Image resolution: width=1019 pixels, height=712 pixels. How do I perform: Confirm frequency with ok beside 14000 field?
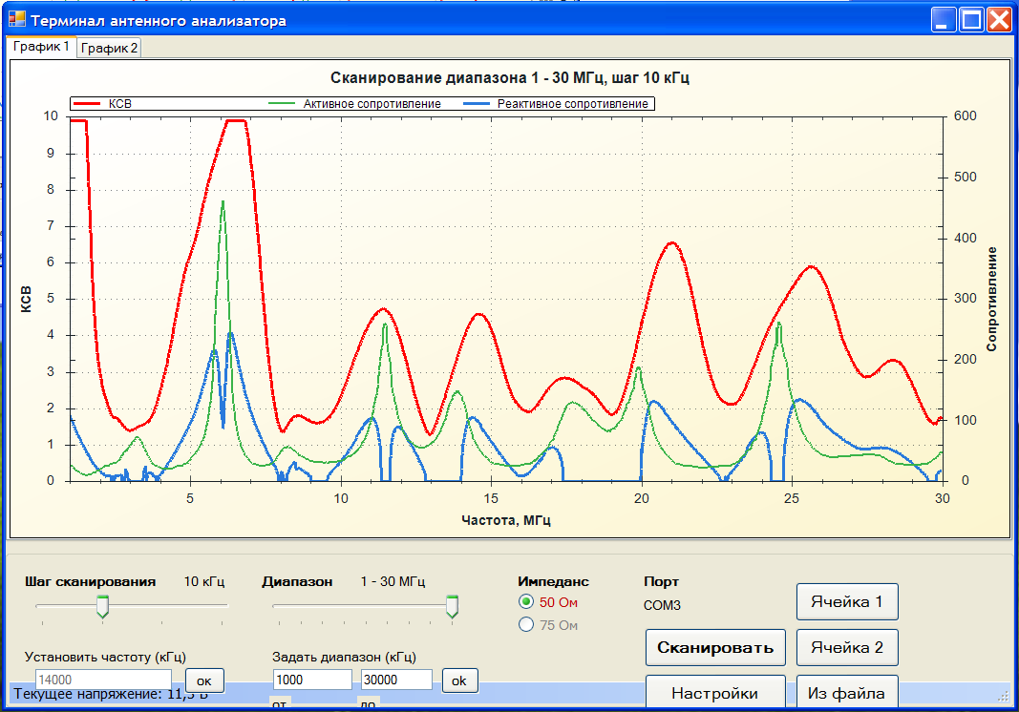(x=204, y=681)
